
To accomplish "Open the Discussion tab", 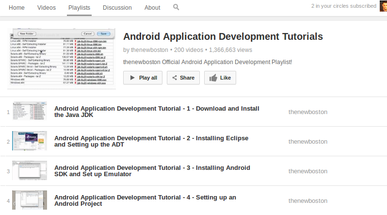I will pyautogui.click(x=117, y=8).
